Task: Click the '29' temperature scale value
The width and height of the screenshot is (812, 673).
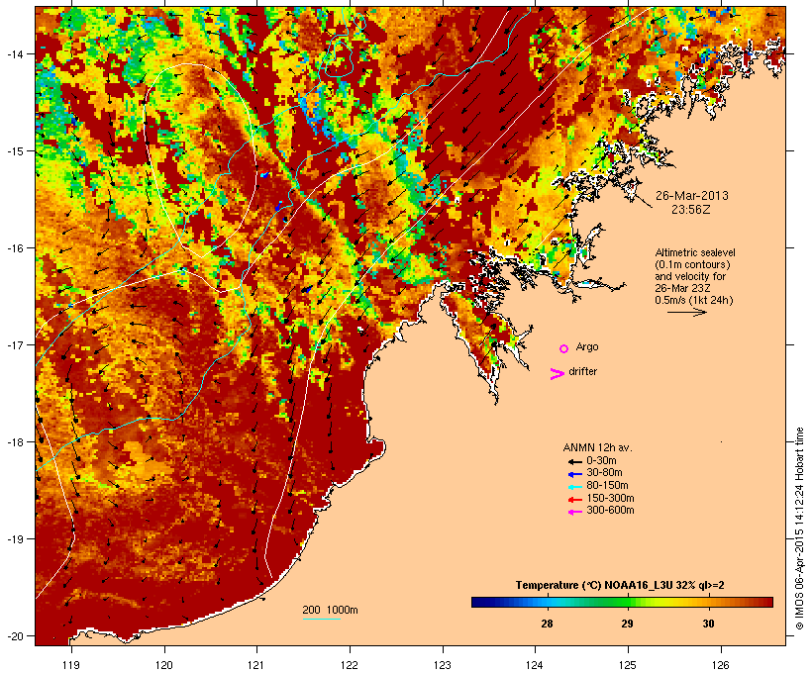Action: click(627, 624)
